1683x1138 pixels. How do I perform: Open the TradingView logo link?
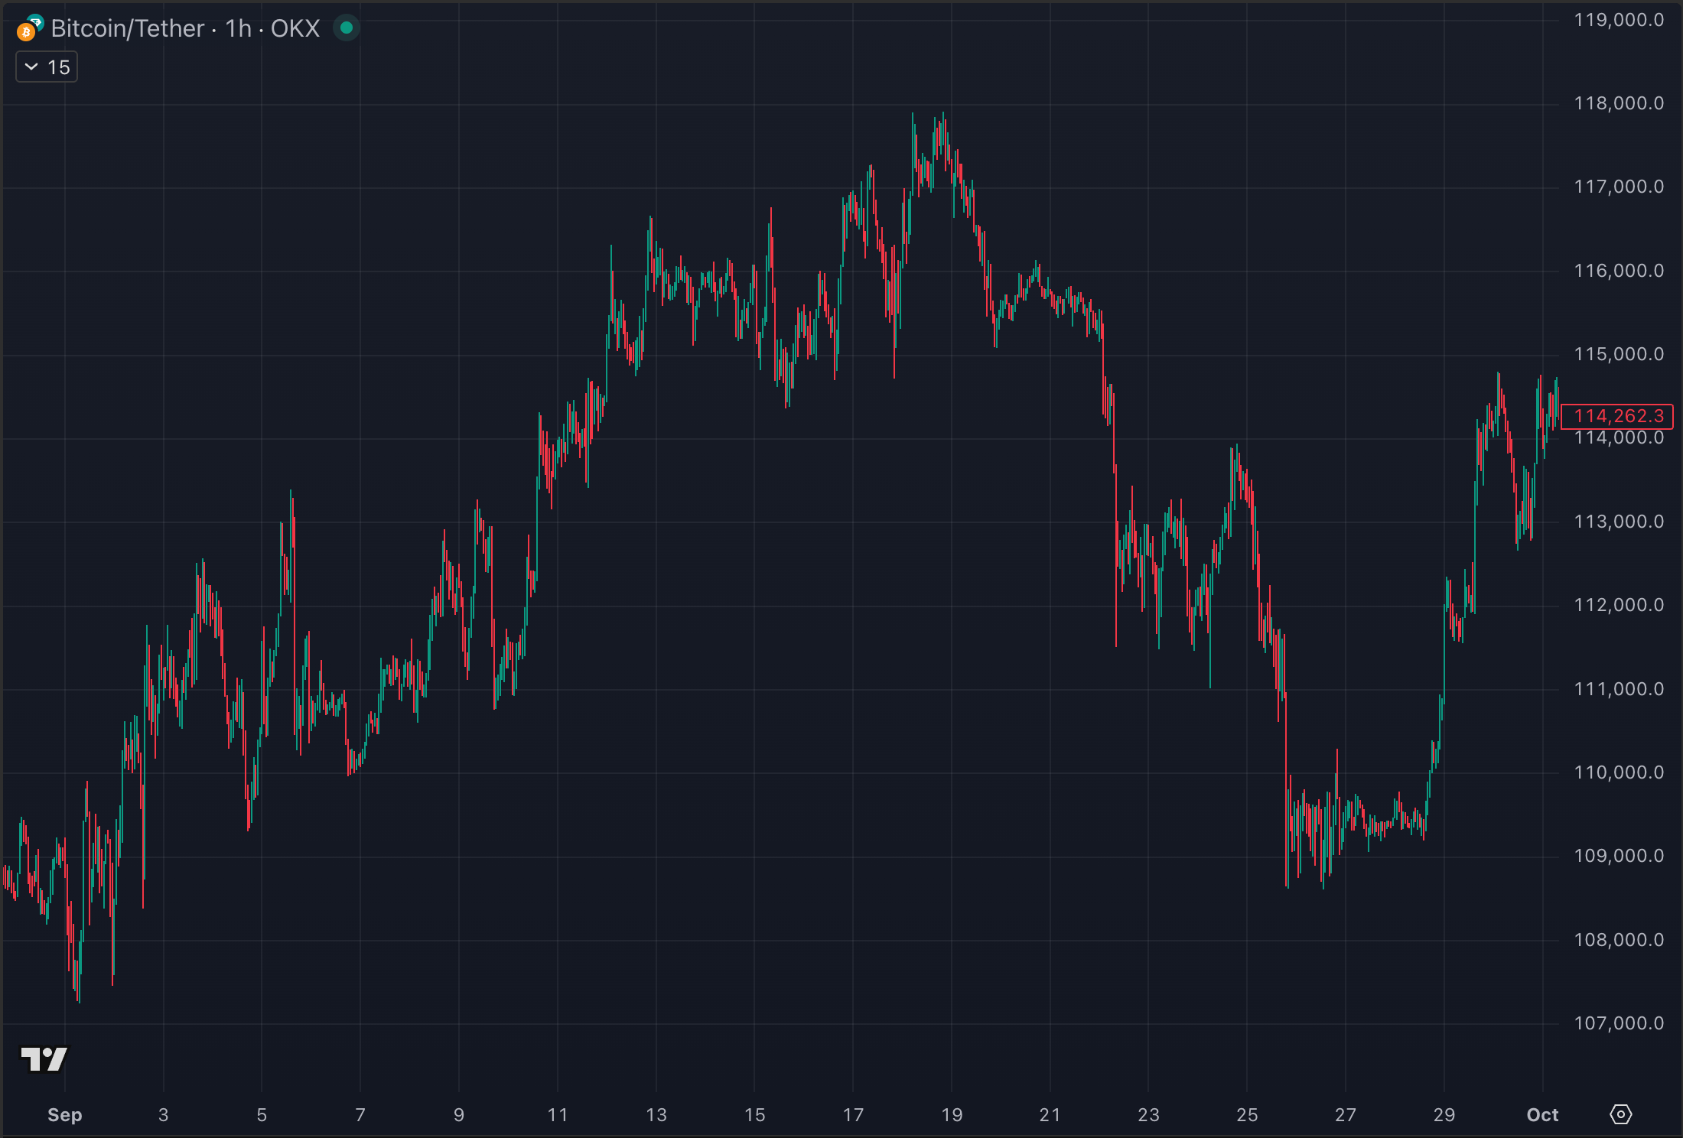(44, 1059)
